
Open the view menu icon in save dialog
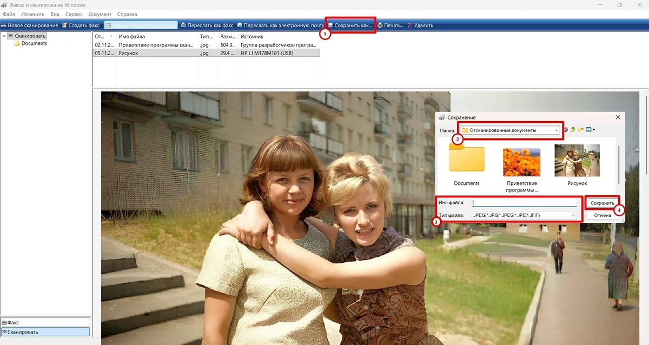[x=591, y=130]
